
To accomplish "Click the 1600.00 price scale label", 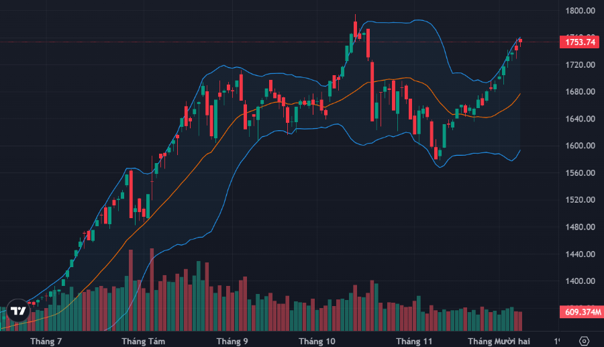I will (x=581, y=146).
